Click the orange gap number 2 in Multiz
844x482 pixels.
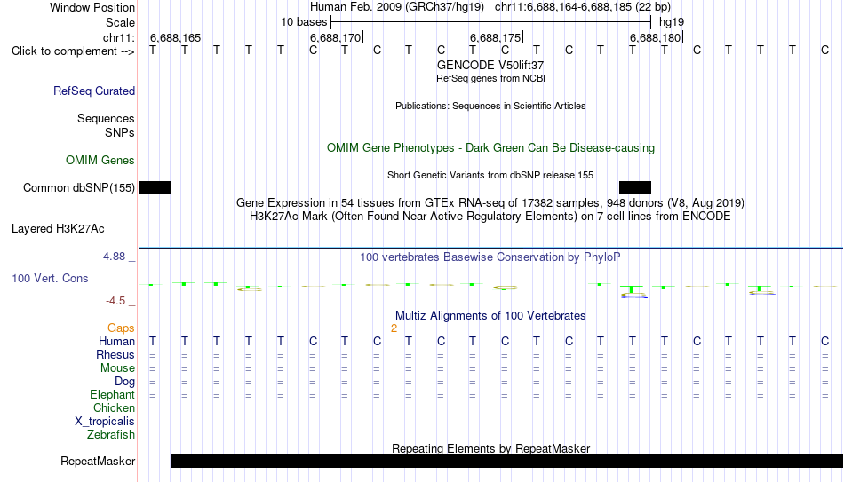tap(394, 328)
